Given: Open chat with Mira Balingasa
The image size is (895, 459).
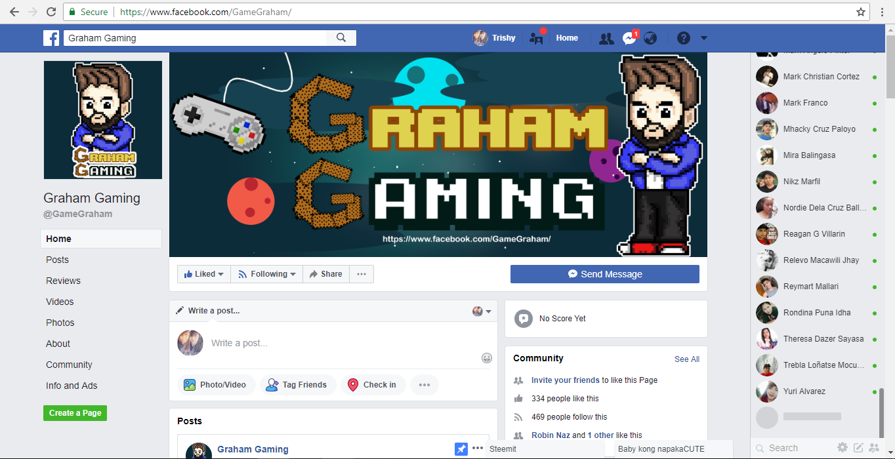Looking at the screenshot, I should click(816, 155).
